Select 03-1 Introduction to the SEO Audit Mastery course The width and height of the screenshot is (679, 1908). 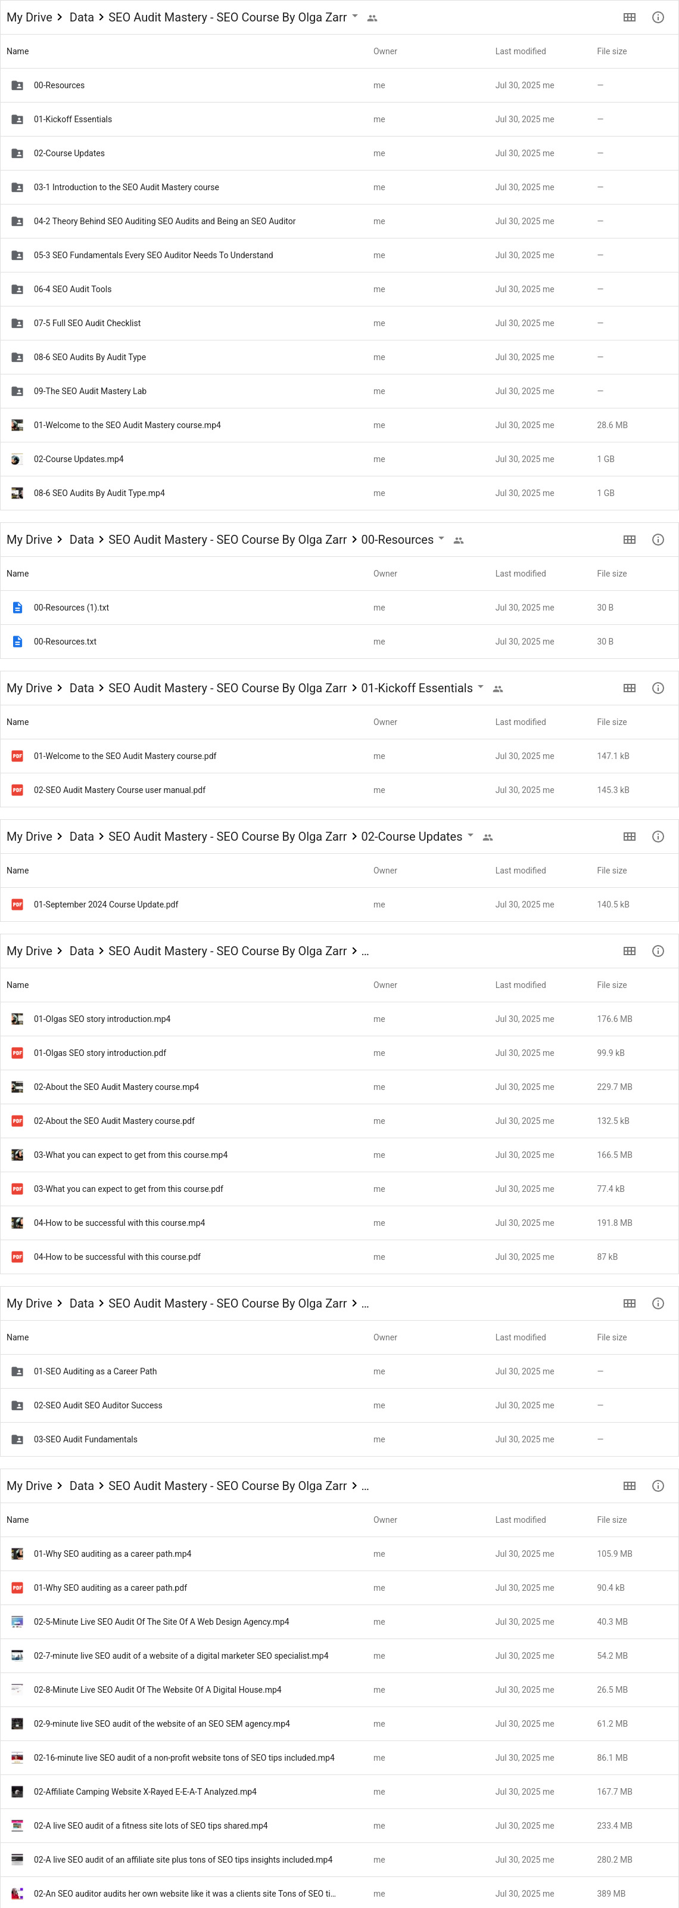(339, 187)
